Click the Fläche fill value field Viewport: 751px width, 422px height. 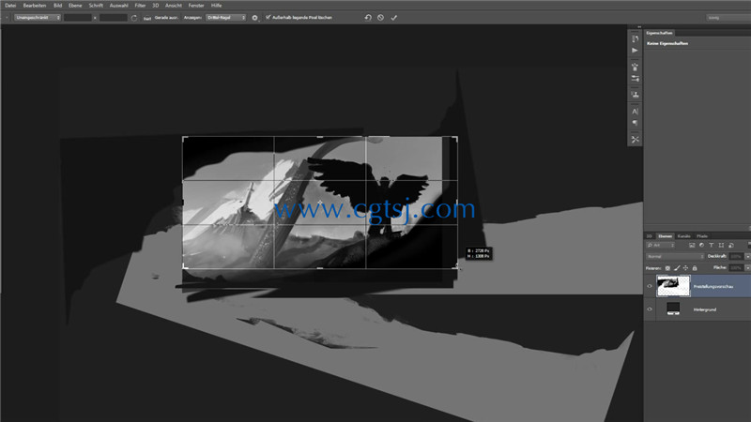[737, 268]
